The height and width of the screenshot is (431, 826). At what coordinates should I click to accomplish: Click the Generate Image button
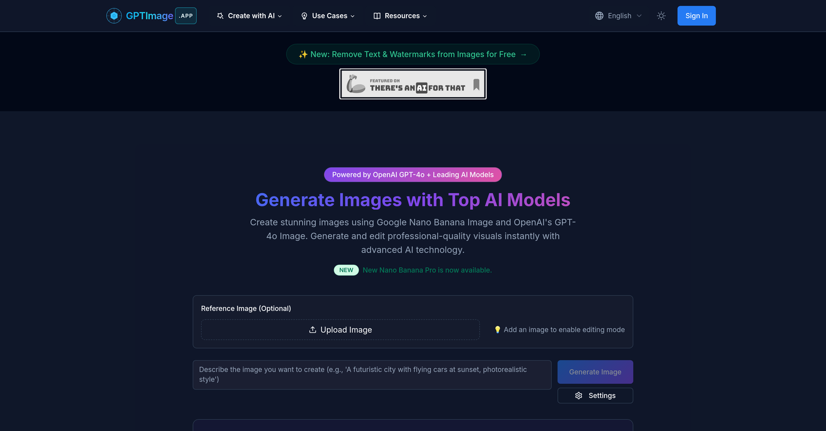point(595,372)
